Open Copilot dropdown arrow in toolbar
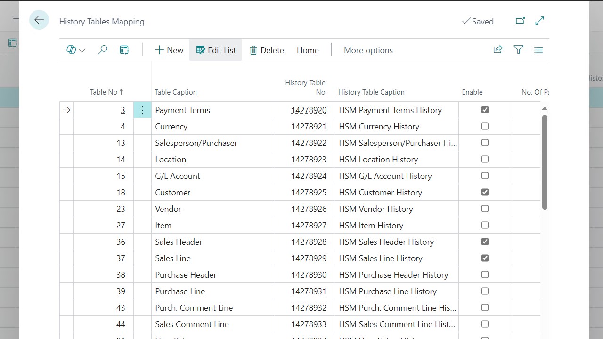This screenshot has width=603, height=339. click(x=82, y=50)
